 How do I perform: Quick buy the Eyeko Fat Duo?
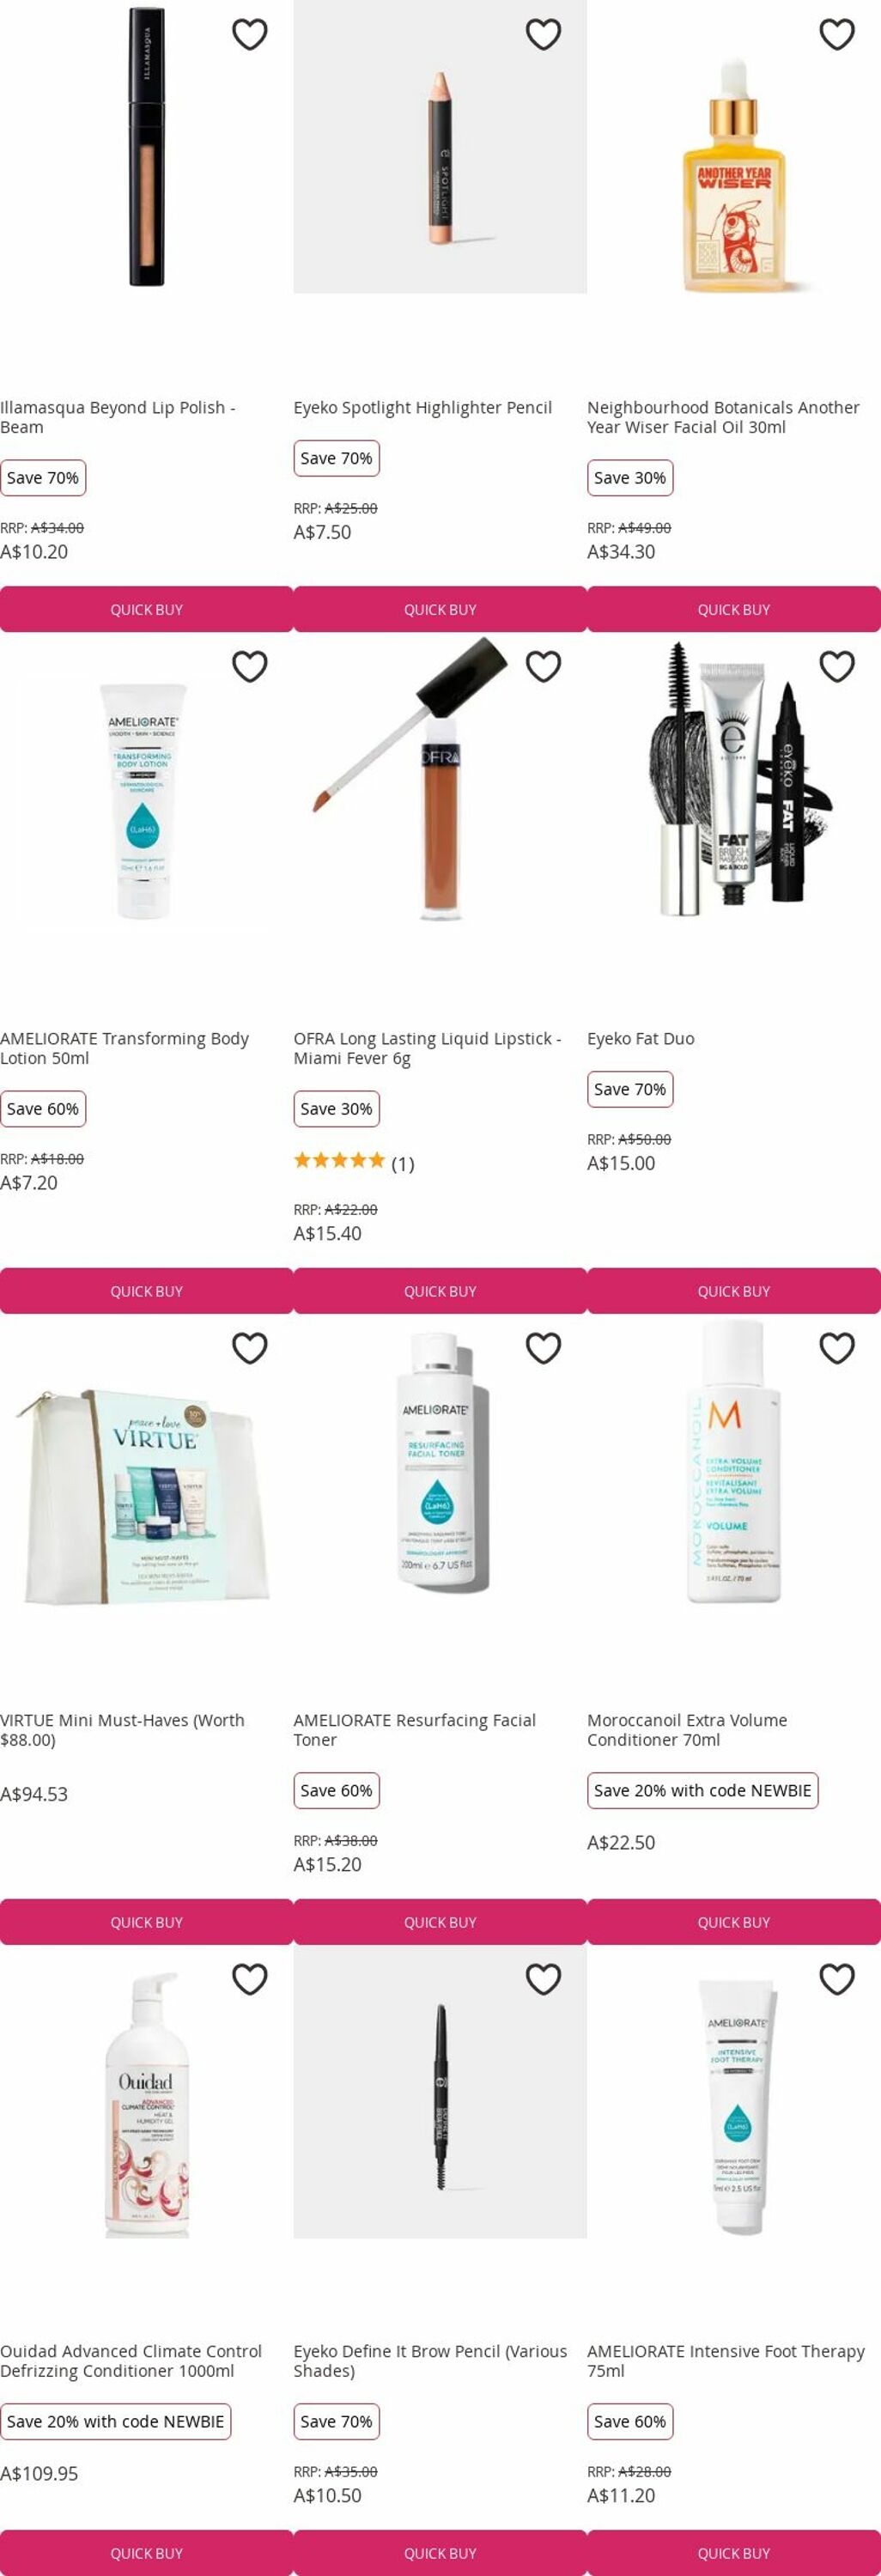point(734,1291)
